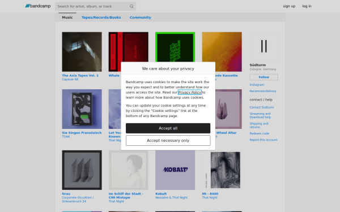Click Im Schilf der Stadt - C90 Mixtape link
The width and height of the screenshot is (340, 212).
(126, 196)
